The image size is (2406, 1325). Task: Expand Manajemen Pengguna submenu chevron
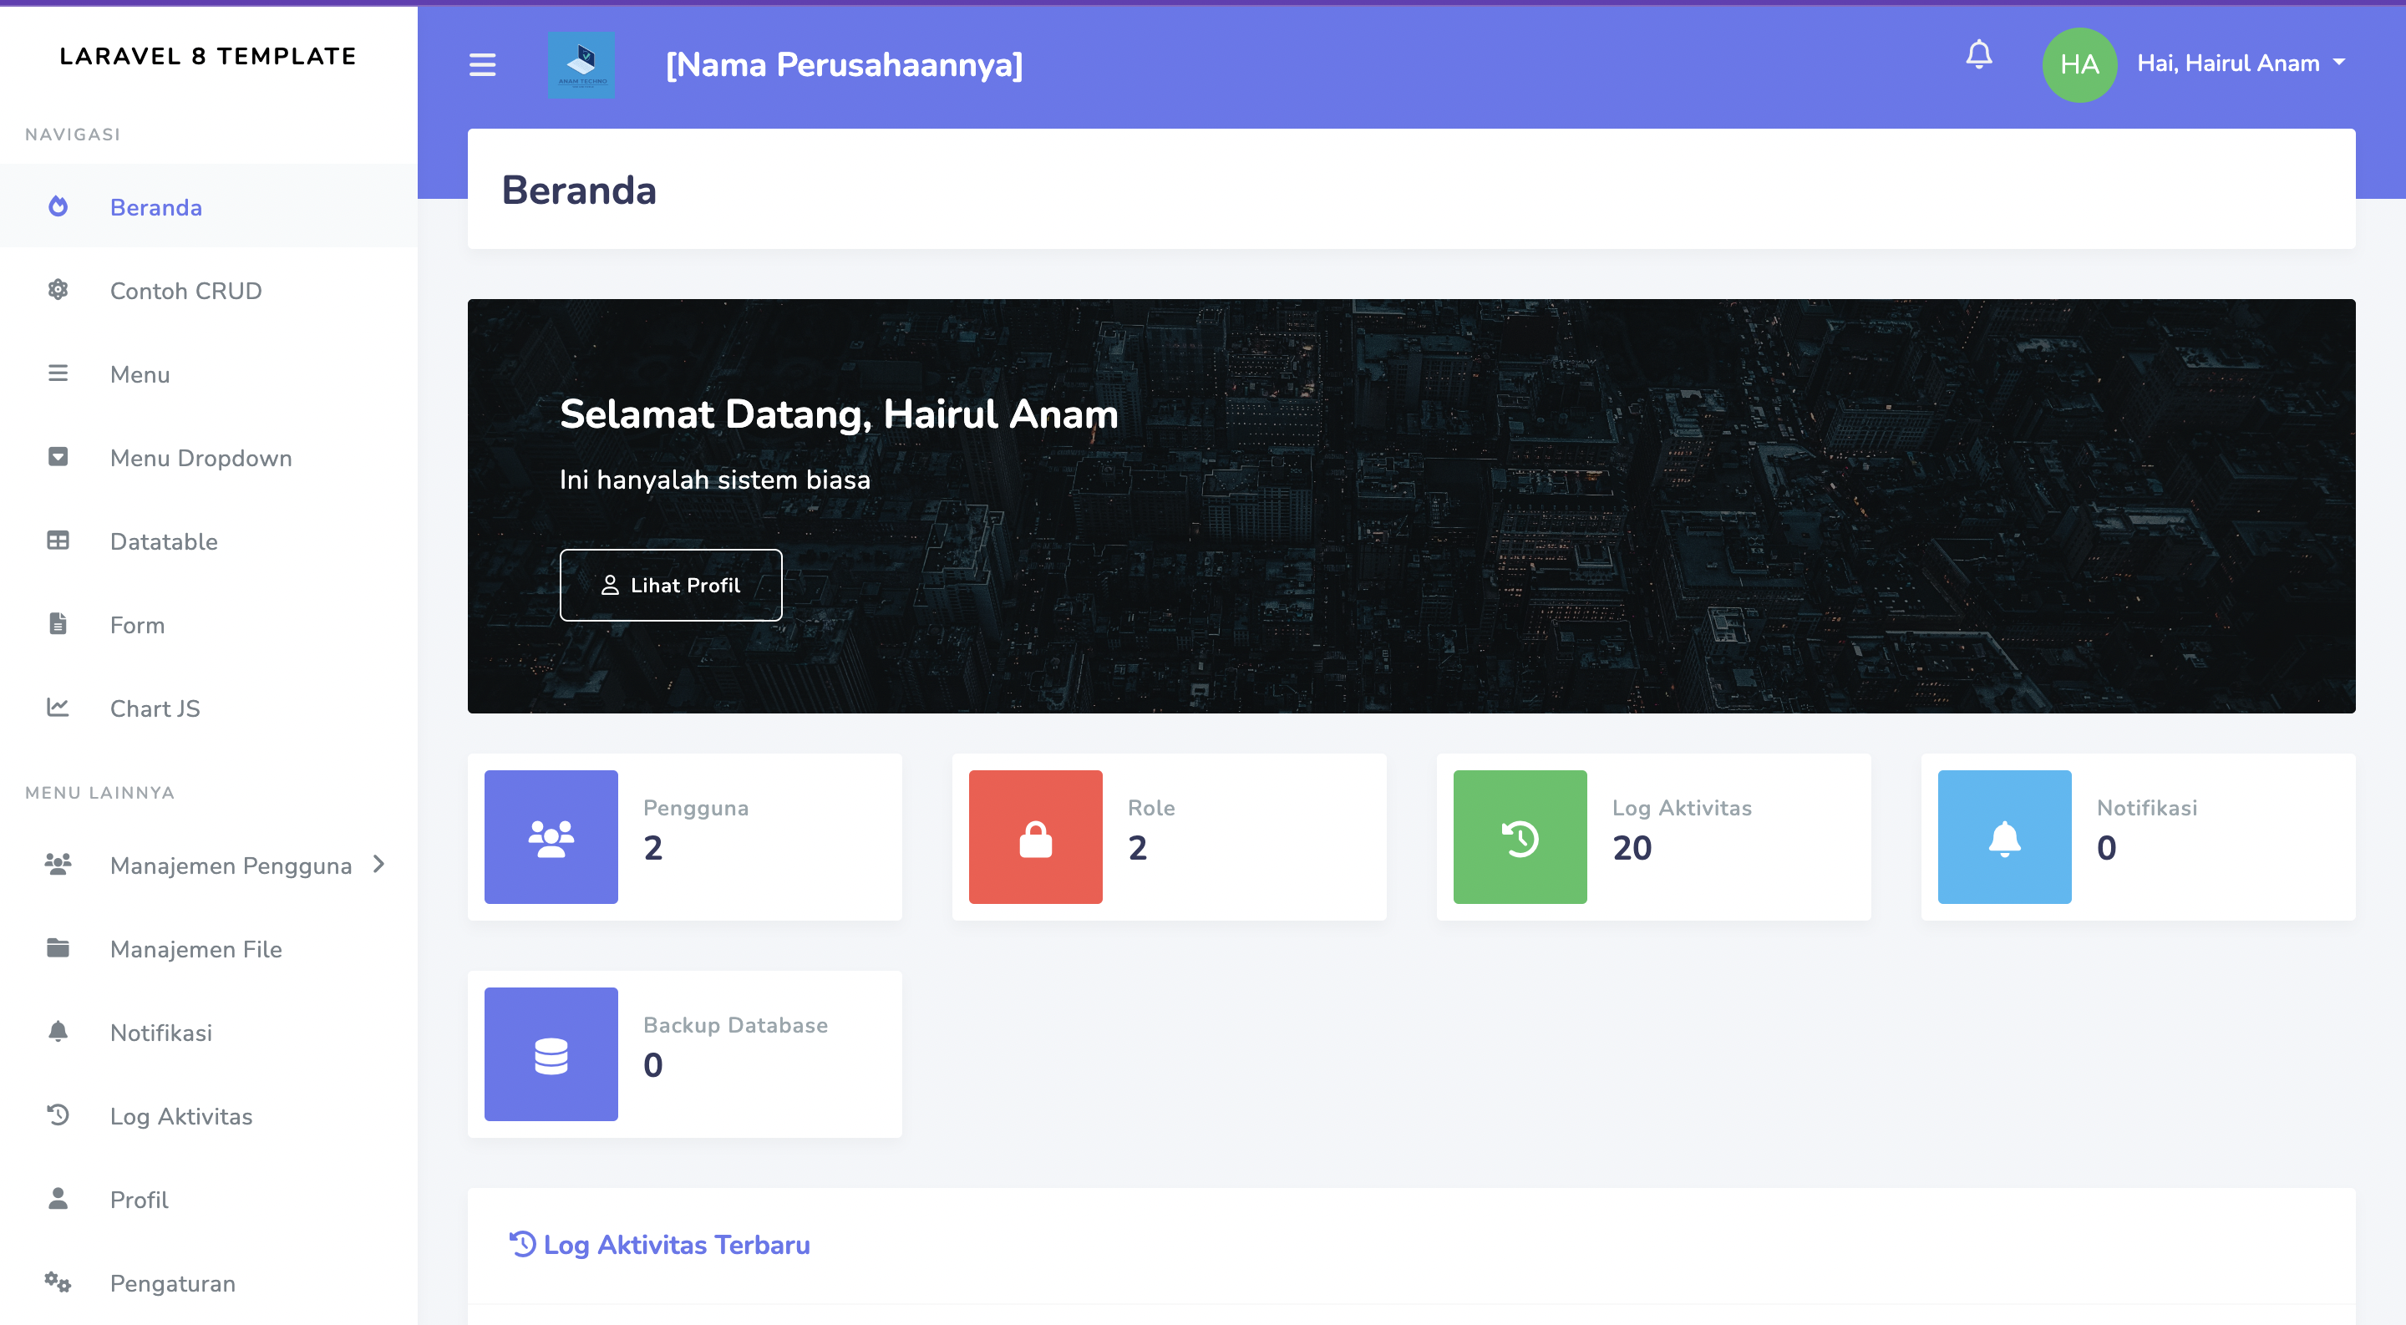378,865
